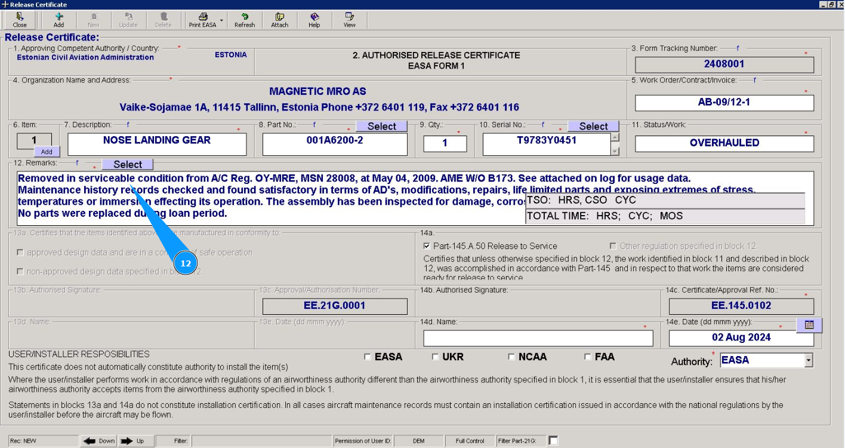
Task: Click the Attach toolbar icon
Action: pos(279,20)
